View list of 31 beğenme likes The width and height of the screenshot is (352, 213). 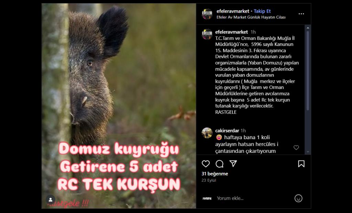point(214,174)
